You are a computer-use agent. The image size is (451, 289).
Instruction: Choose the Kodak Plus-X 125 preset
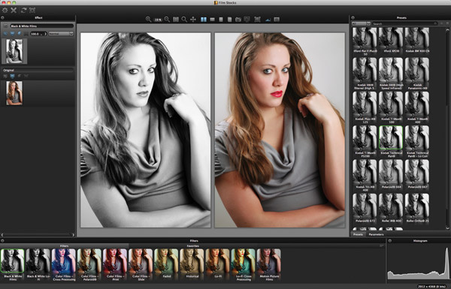tap(365, 107)
